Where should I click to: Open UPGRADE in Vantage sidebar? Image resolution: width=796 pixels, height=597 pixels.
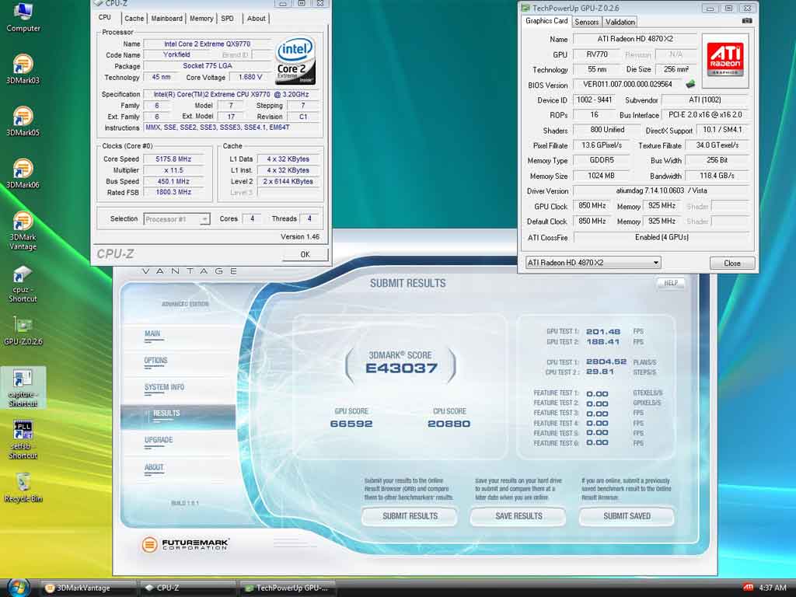tap(159, 440)
